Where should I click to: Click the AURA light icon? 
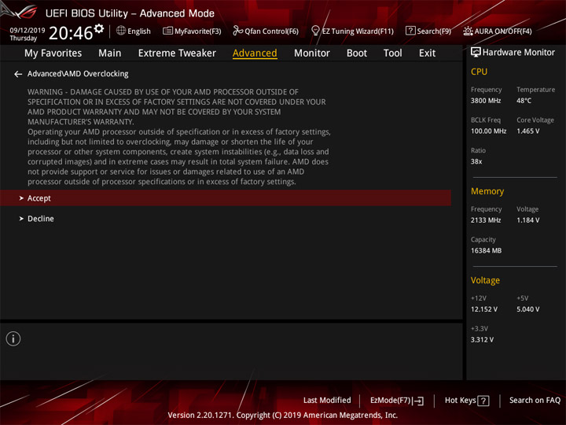tap(468, 31)
